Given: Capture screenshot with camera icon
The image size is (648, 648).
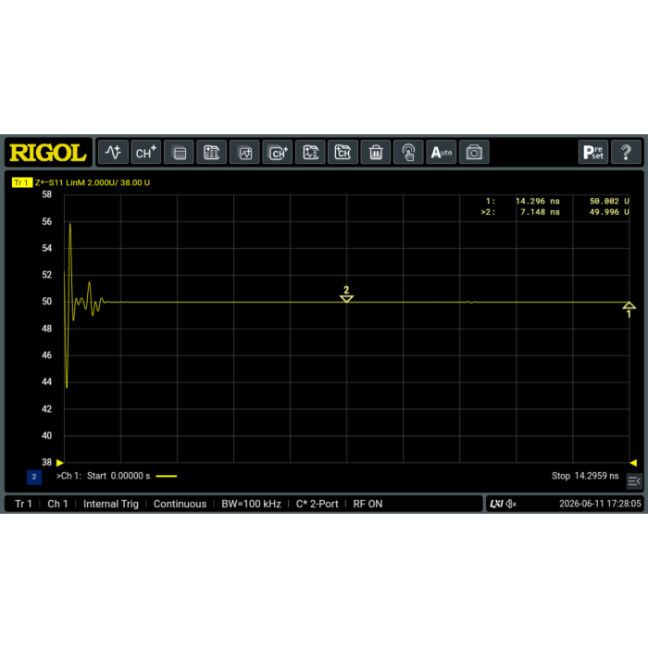Looking at the screenshot, I should (474, 153).
